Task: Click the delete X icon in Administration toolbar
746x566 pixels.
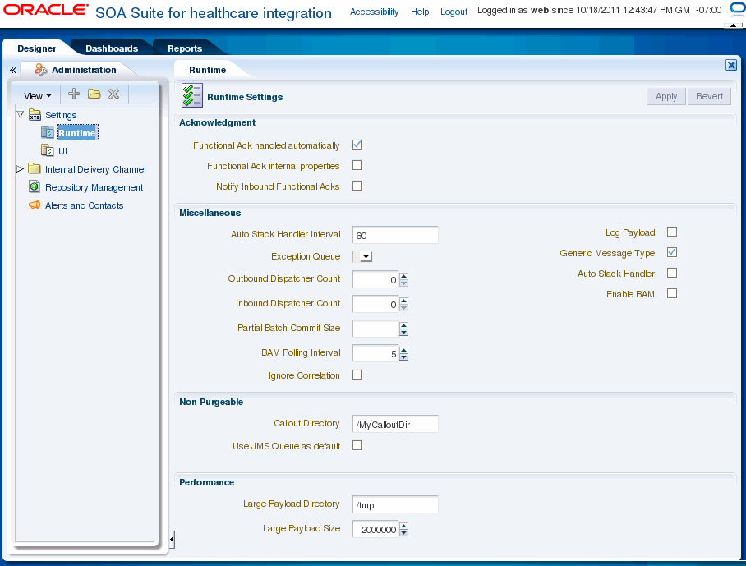Action: tap(113, 94)
